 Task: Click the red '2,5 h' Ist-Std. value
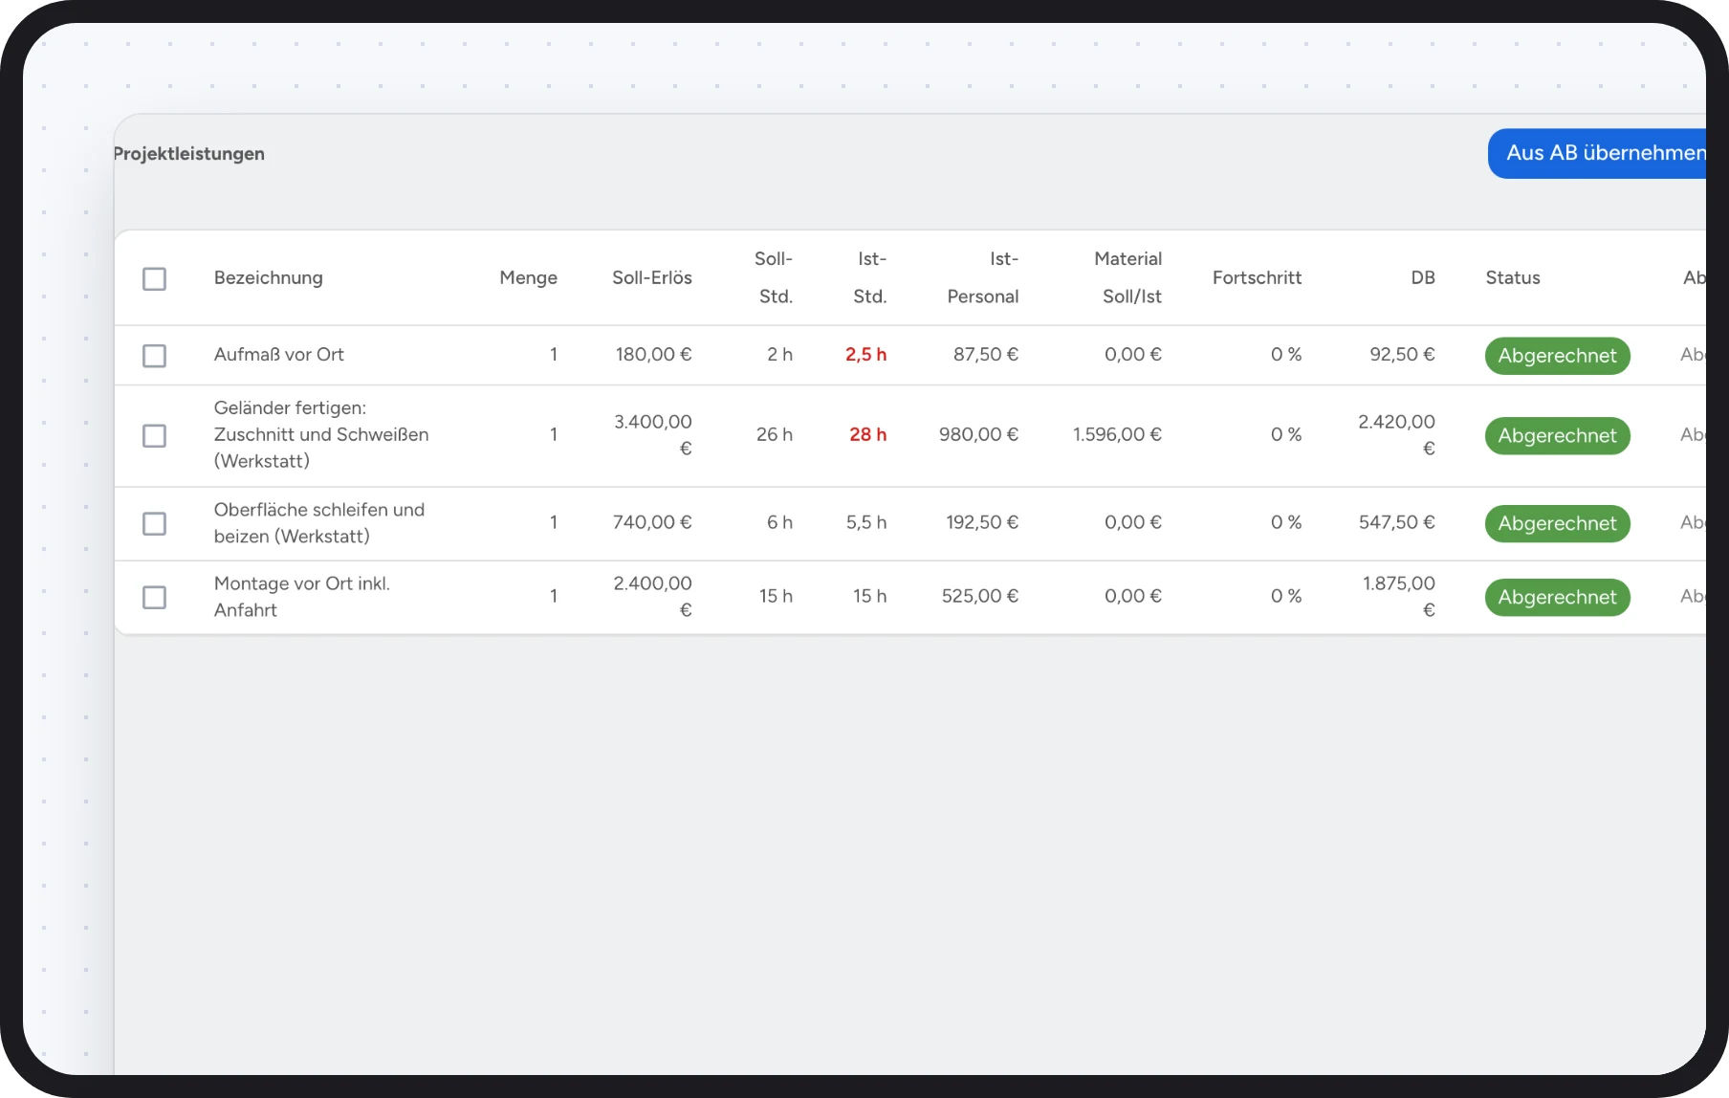tap(866, 354)
